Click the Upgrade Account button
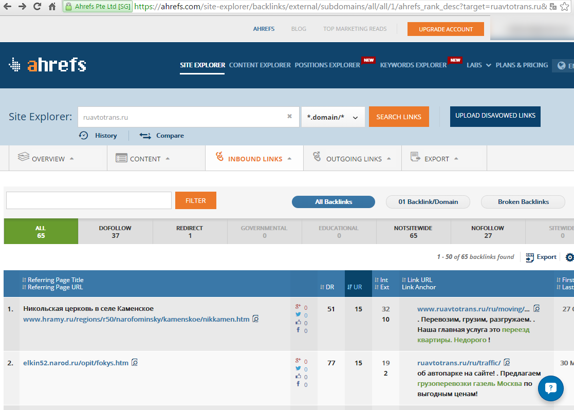574x410 pixels. tap(446, 29)
